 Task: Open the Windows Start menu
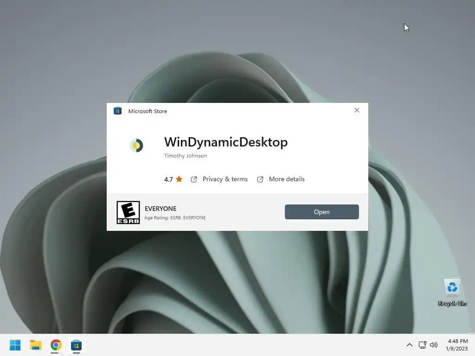click(x=15, y=345)
